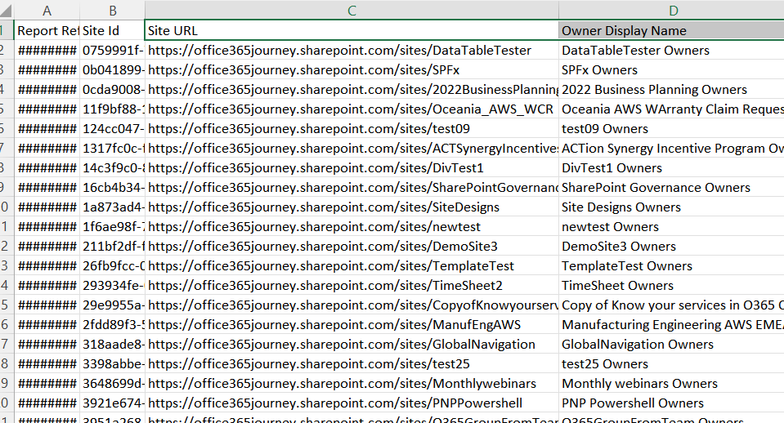
Task: Click the sites/TemplateTest URL cell
Action: click(x=352, y=265)
